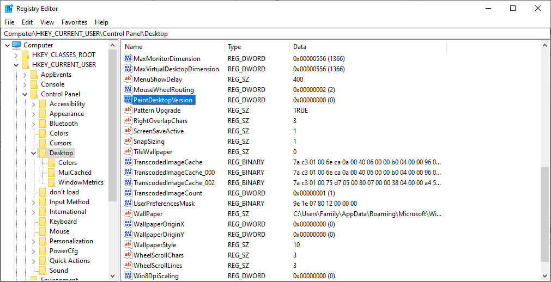Viewport: 551px width, 282px height.
Task: Collapse the Computer root node
Action: pos(8,45)
